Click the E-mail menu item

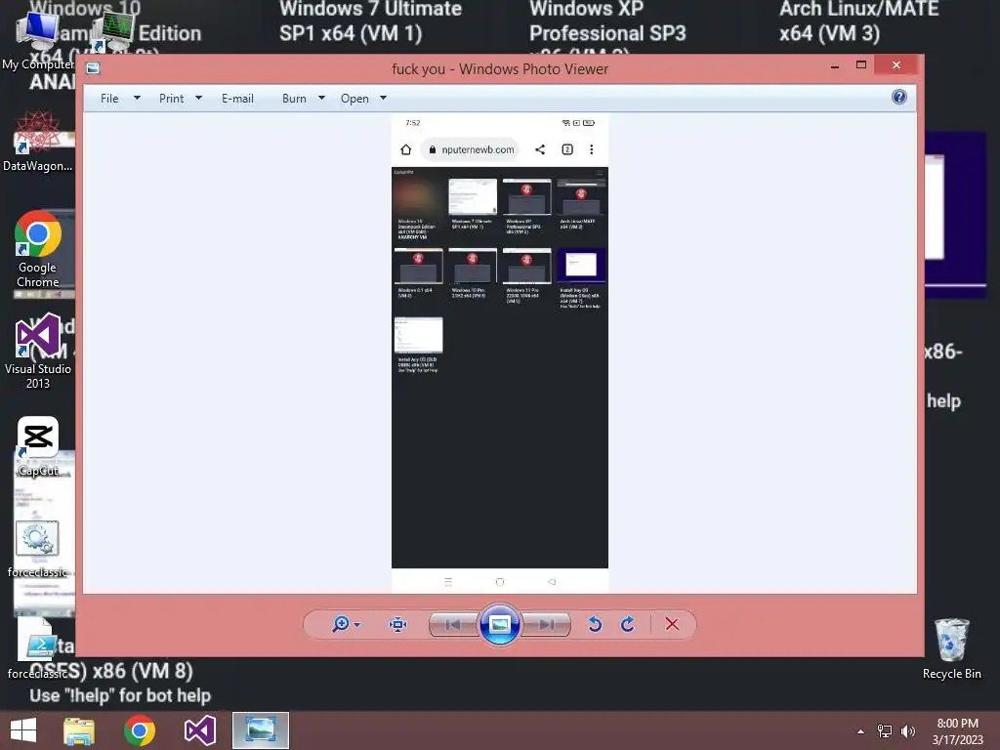pyautogui.click(x=237, y=99)
